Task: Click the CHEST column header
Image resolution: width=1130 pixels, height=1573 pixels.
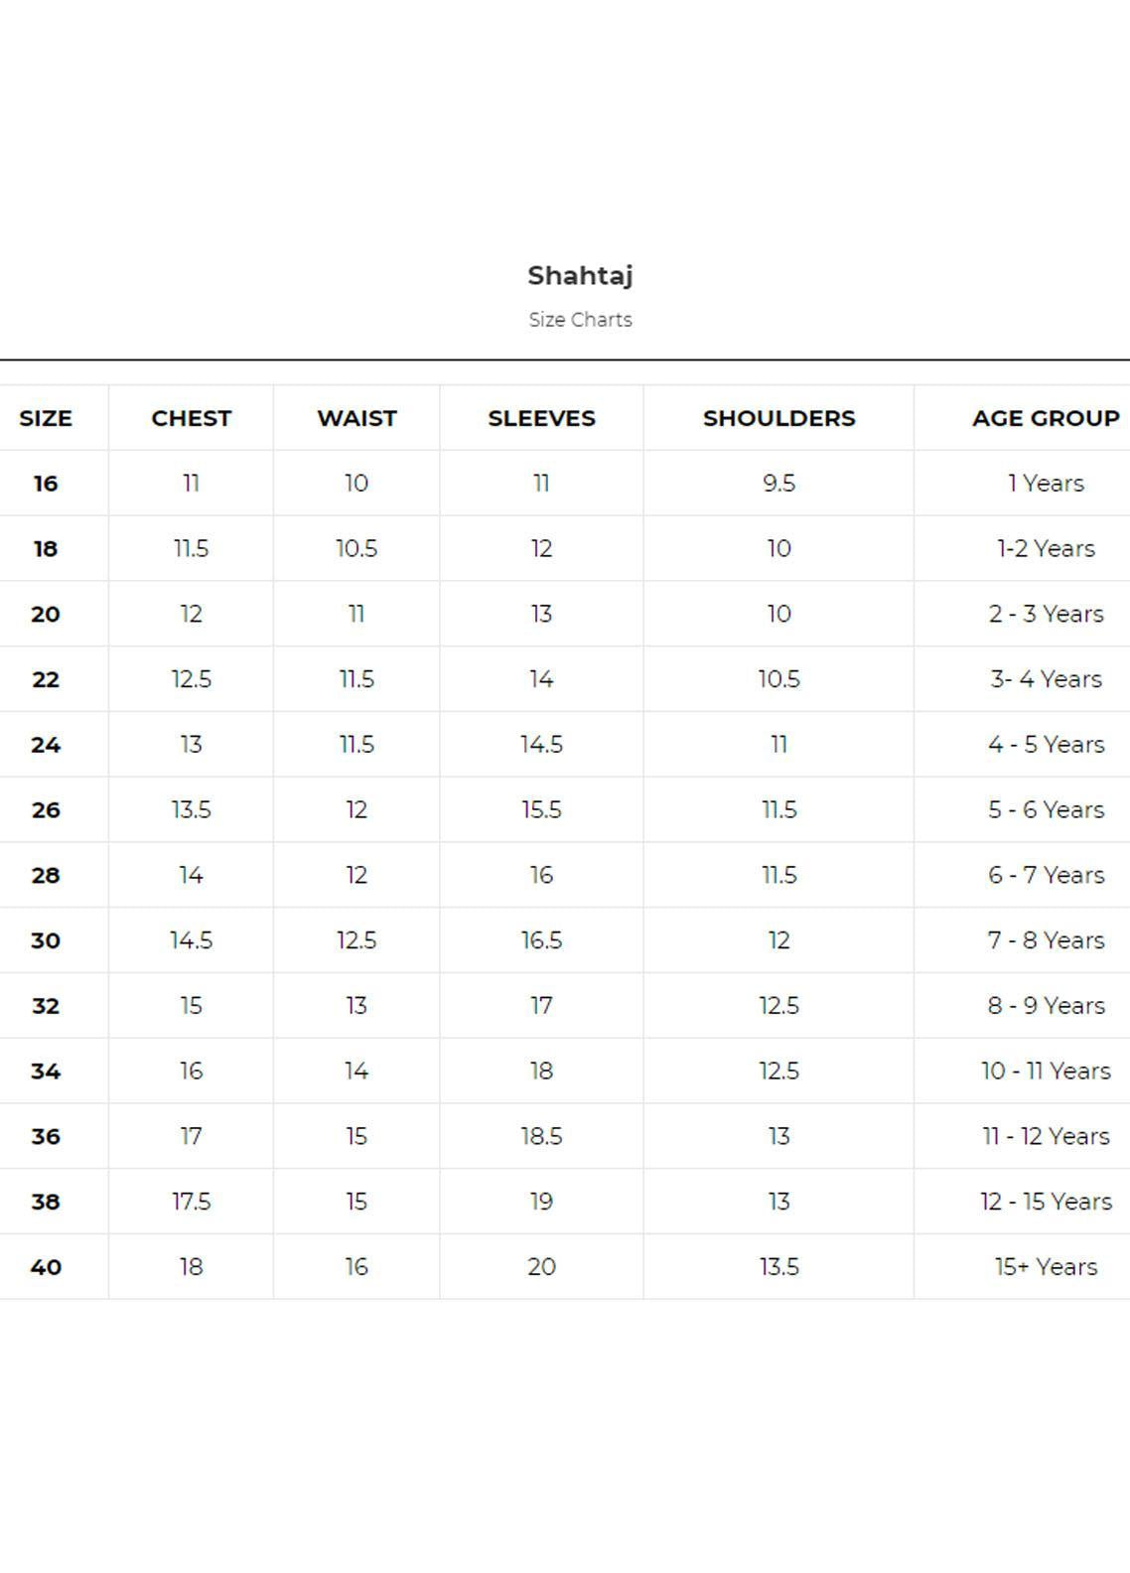Action: point(191,418)
